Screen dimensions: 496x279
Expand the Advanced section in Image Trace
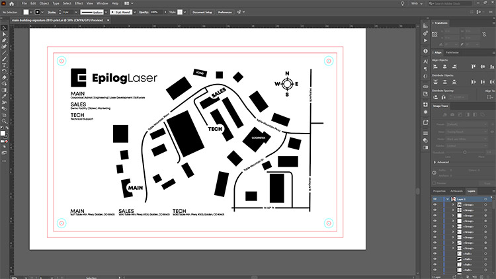click(x=435, y=162)
